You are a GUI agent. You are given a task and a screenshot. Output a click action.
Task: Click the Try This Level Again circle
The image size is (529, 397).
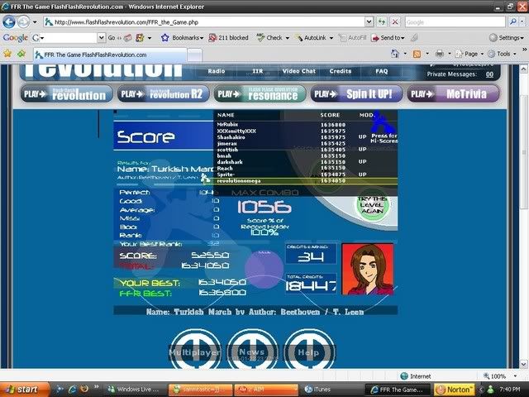[372, 205]
